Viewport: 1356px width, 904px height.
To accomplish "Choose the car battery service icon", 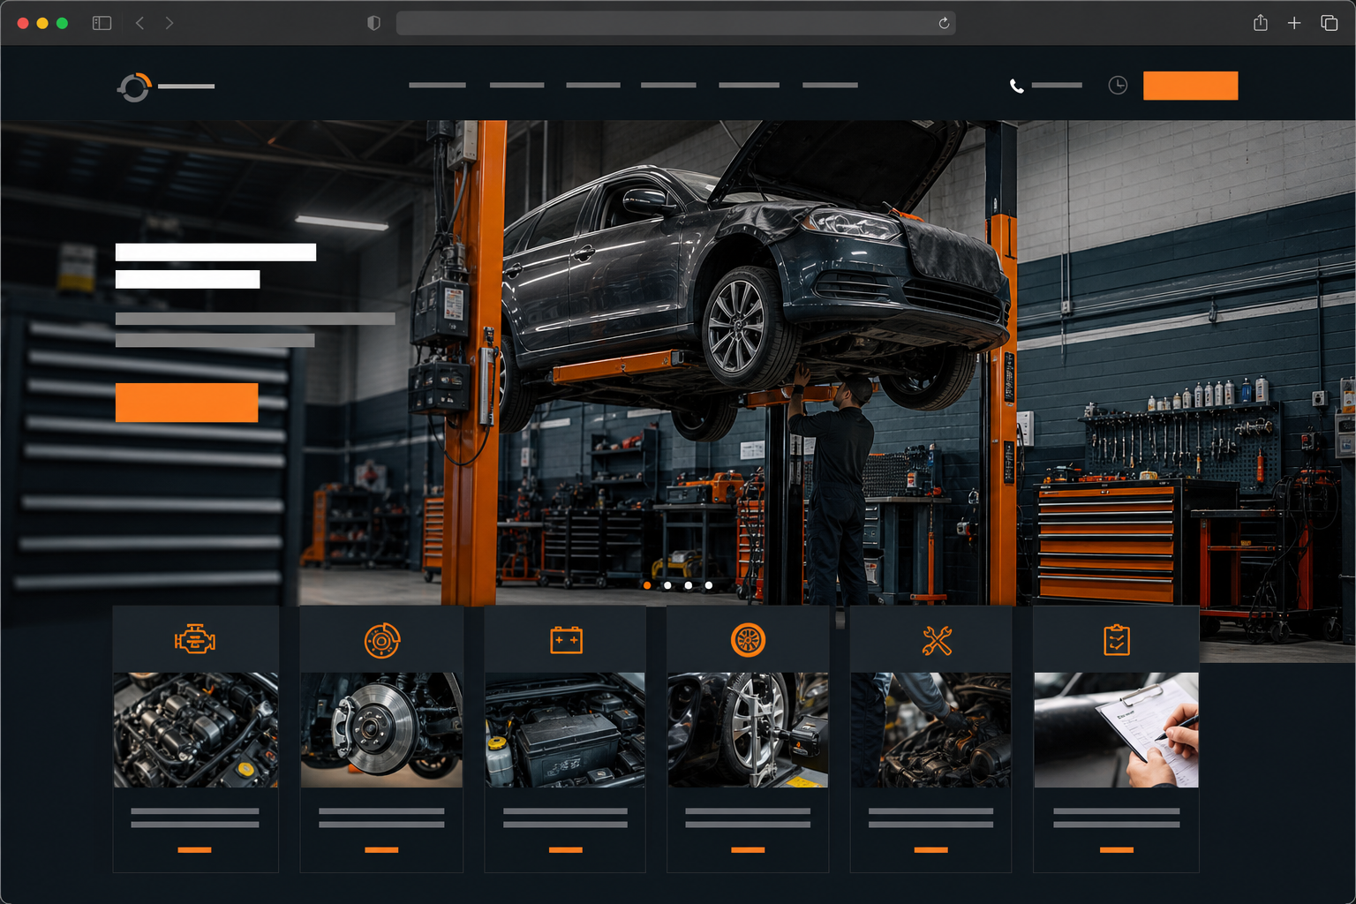I will point(566,640).
